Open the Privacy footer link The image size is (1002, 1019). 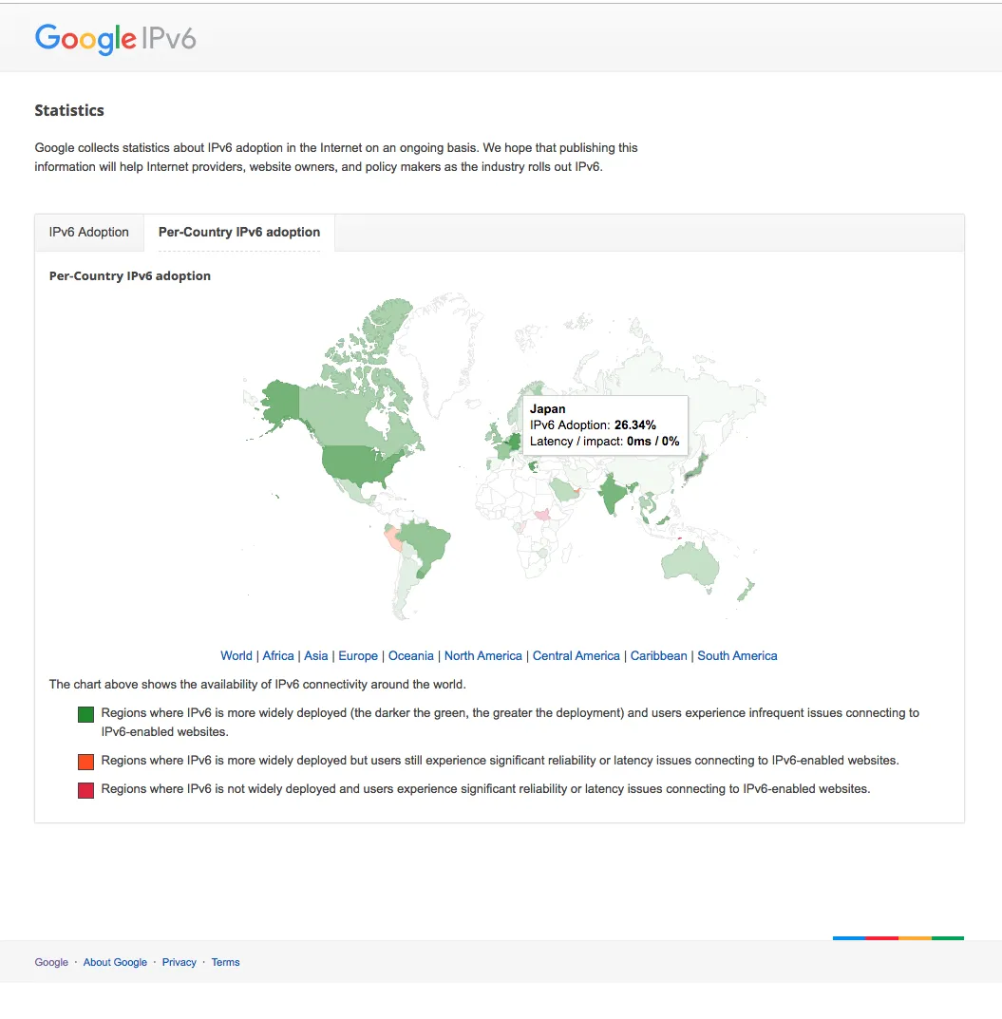point(180,963)
